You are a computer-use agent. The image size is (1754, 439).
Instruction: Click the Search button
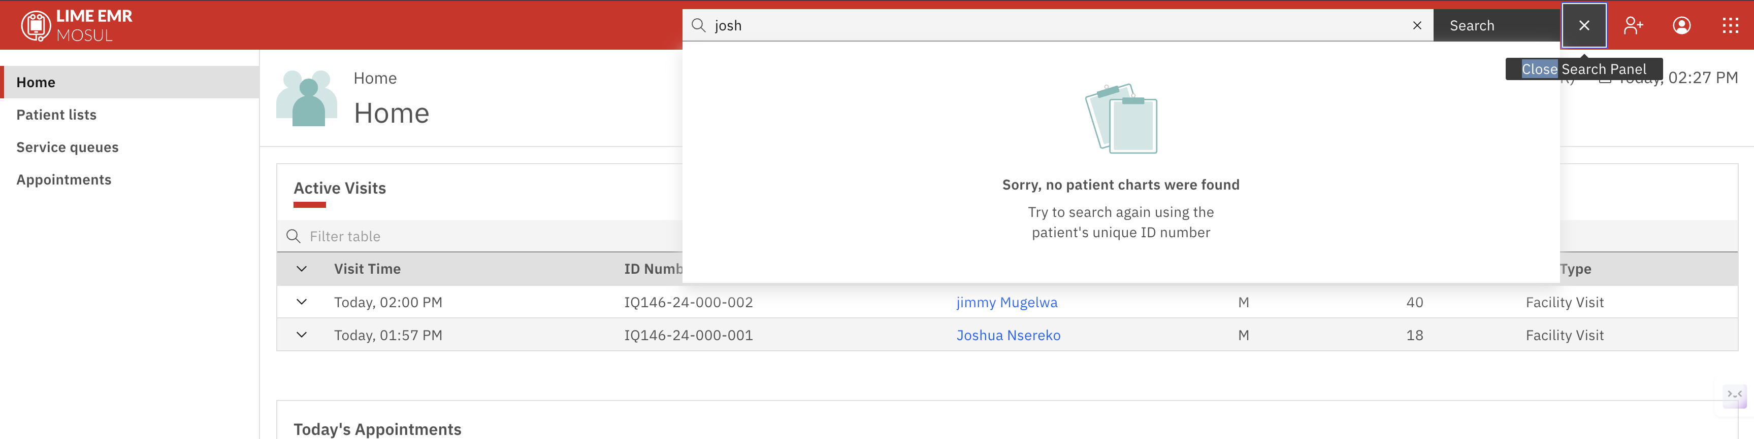1497,25
